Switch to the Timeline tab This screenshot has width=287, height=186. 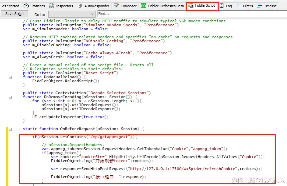tap(267, 6)
